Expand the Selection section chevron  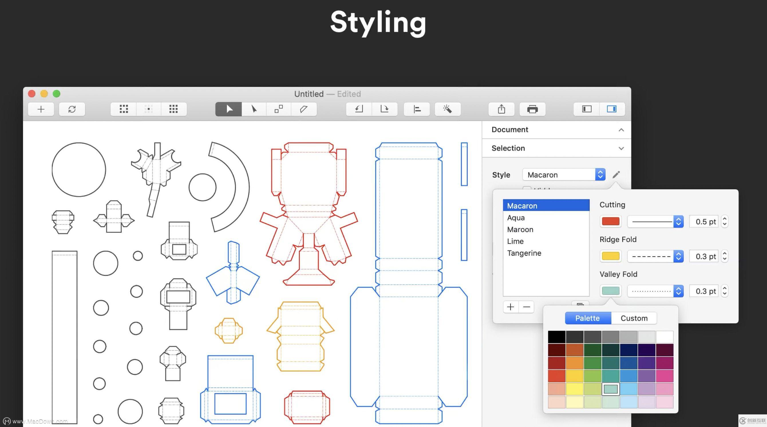pyautogui.click(x=621, y=148)
